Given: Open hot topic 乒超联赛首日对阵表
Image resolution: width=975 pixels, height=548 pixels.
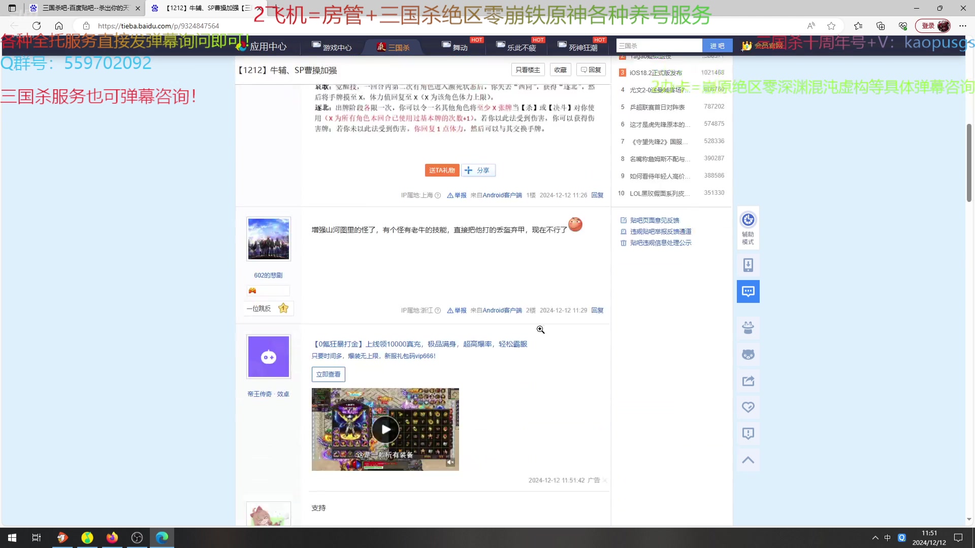Looking at the screenshot, I should [657, 107].
